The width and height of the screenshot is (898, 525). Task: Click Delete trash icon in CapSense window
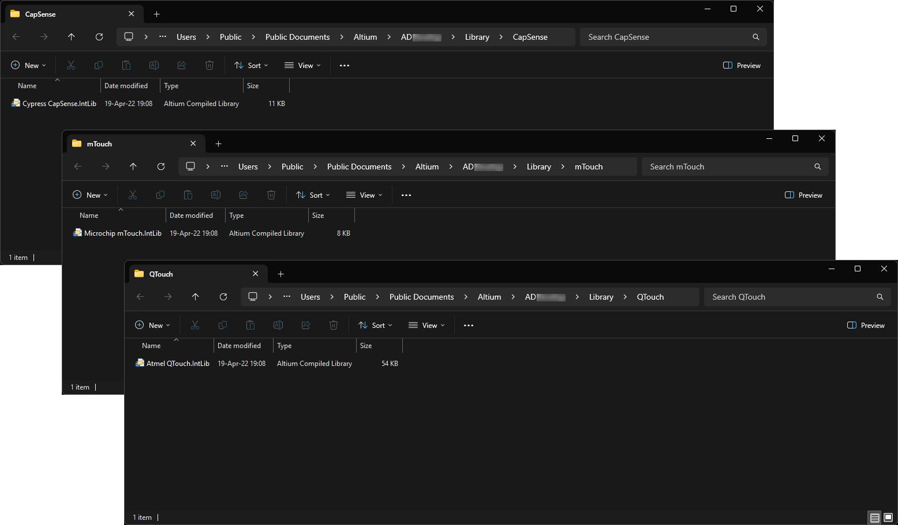(209, 66)
